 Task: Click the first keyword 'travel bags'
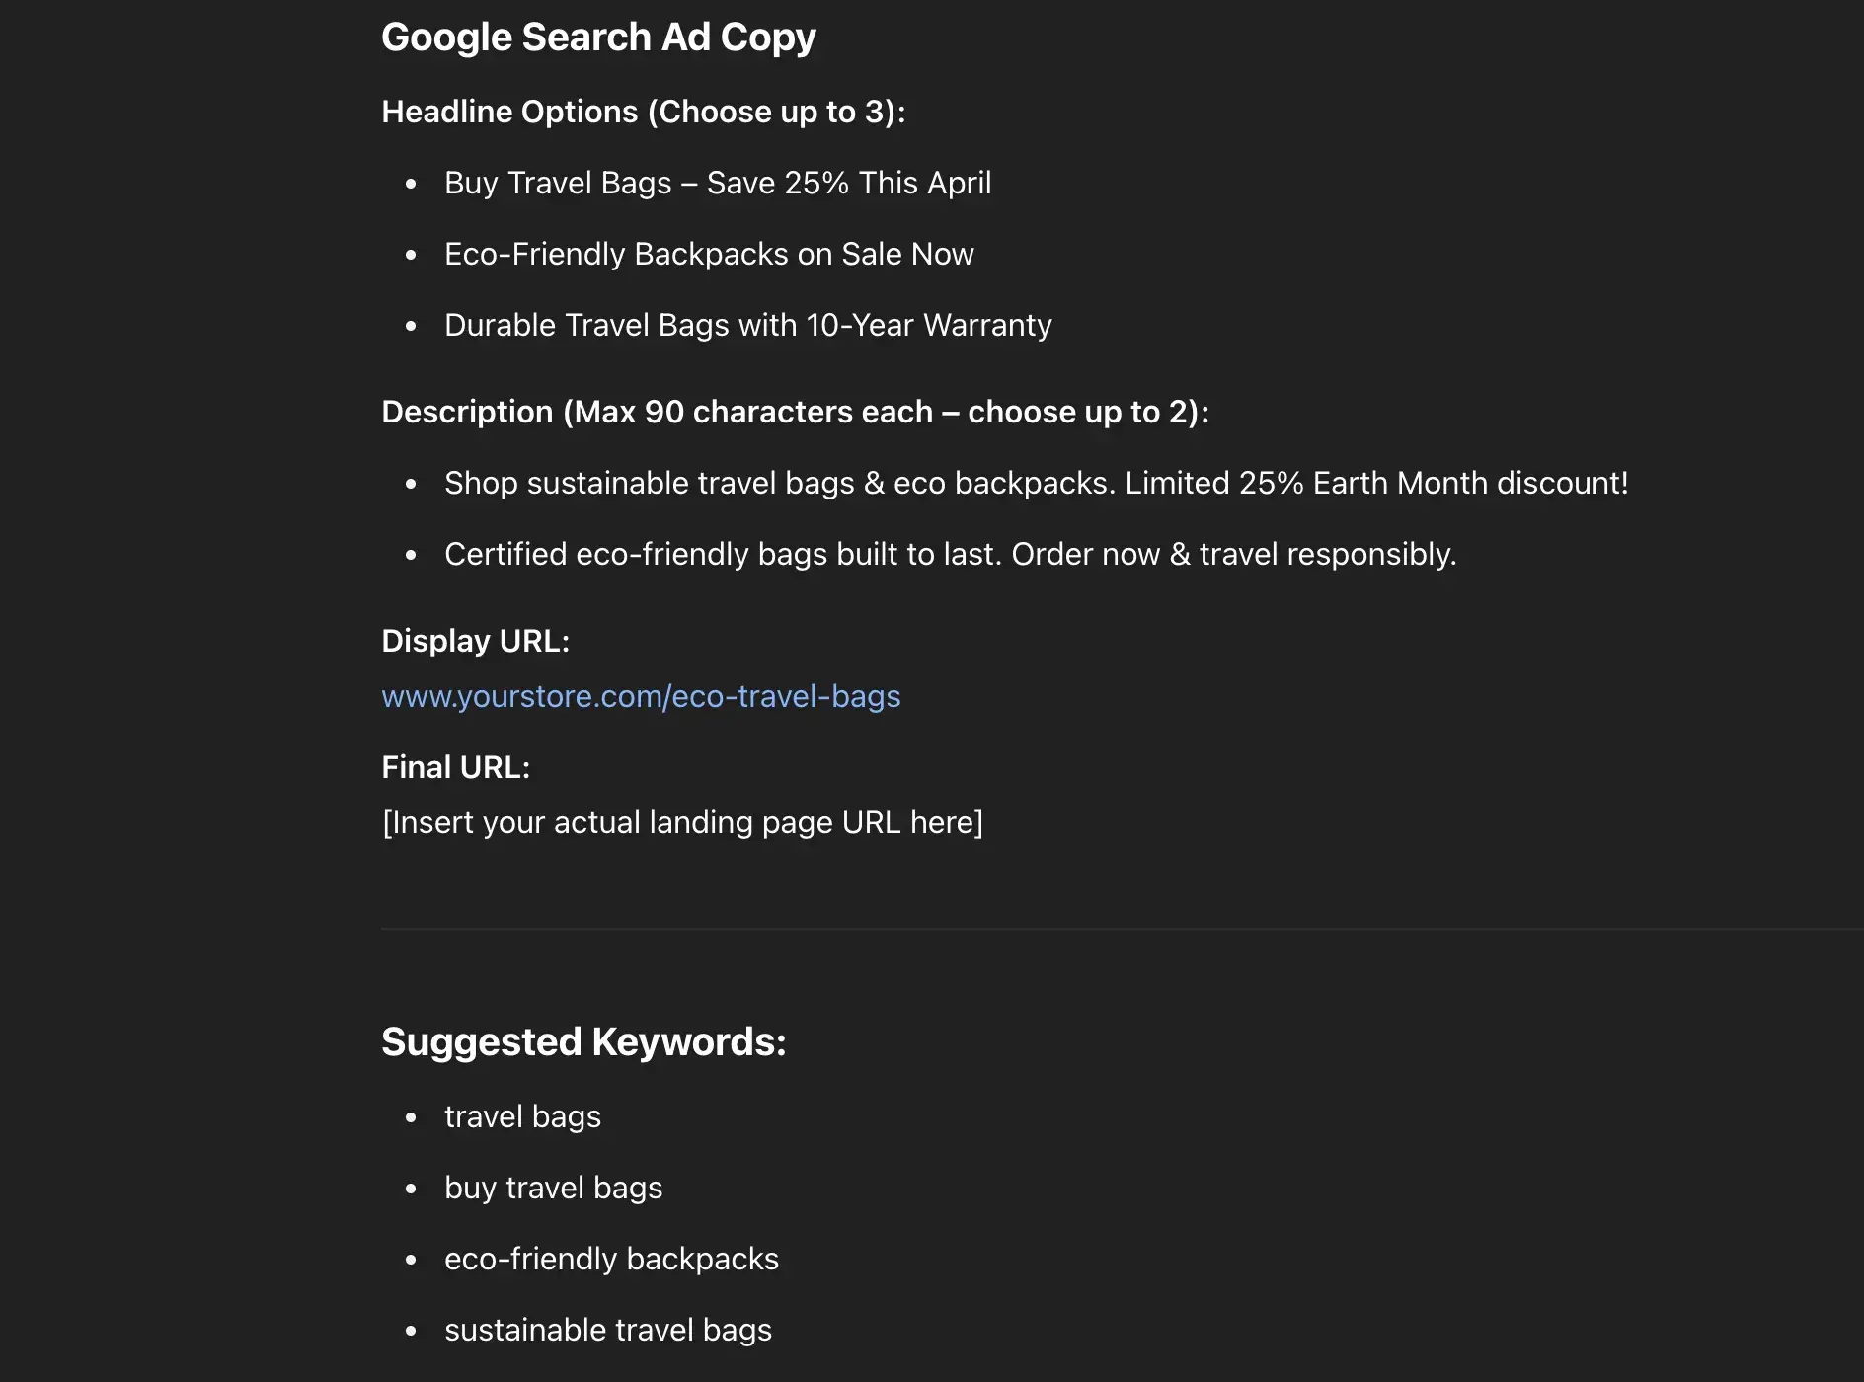(x=522, y=1116)
